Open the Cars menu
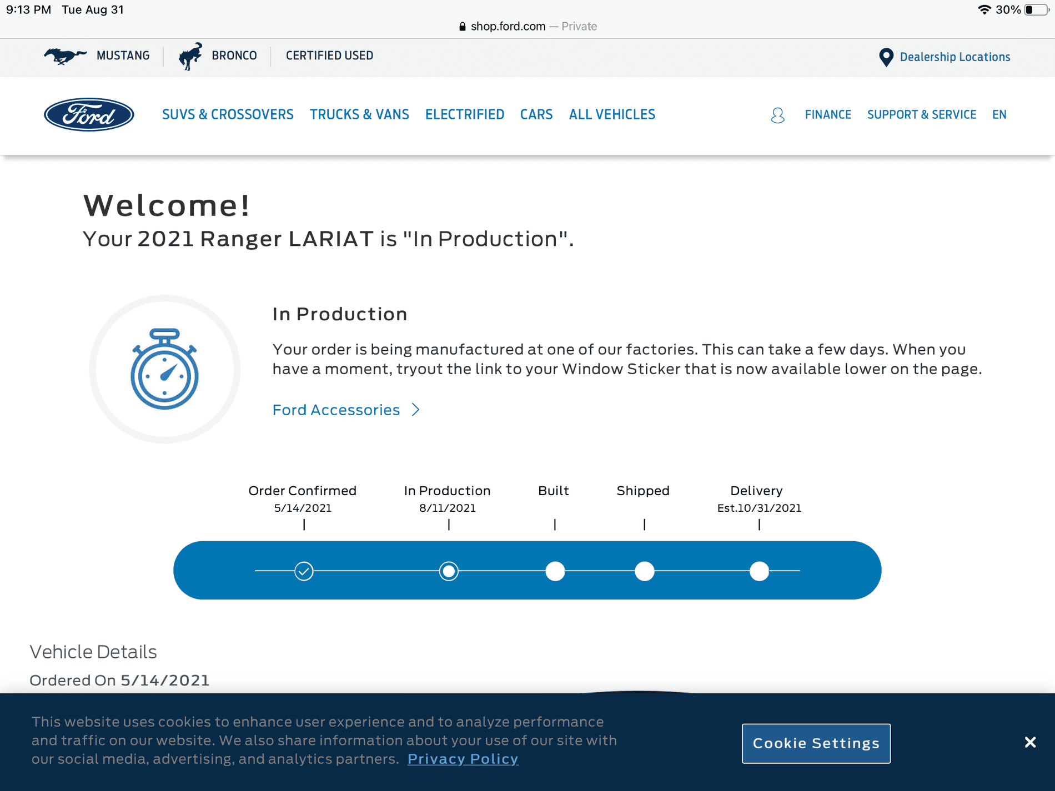This screenshot has height=791, width=1055. (536, 114)
